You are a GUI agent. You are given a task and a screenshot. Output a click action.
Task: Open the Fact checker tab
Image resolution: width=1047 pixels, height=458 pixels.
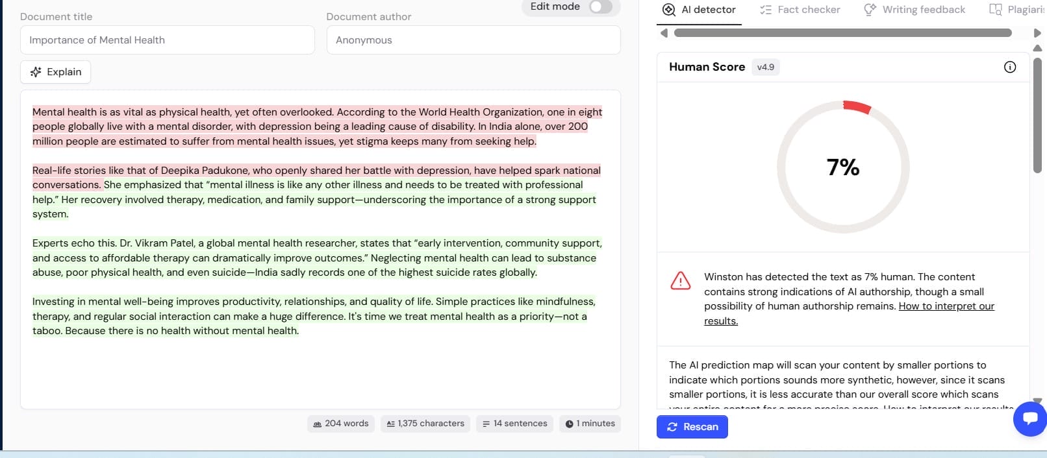pos(800,10)
